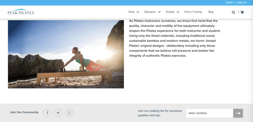Screen dimensions: 253x122
Task: Open the Shop menu item
Action: [x=131, y=12]
